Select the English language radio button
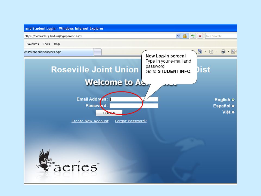The height and width of the screenshot is (196, 261). (233, 100)
